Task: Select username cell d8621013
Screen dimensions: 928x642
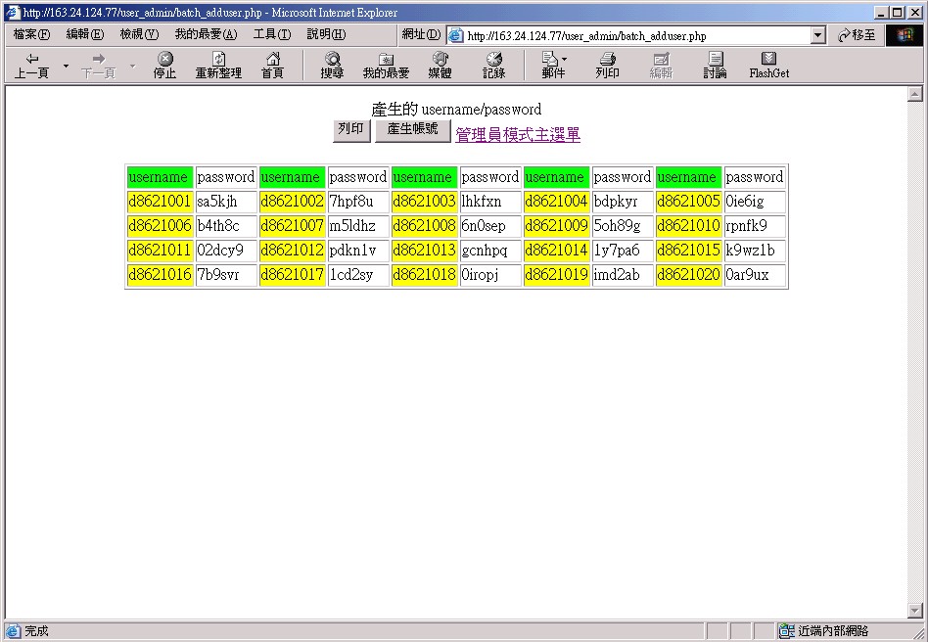Action: coord(424,251)
